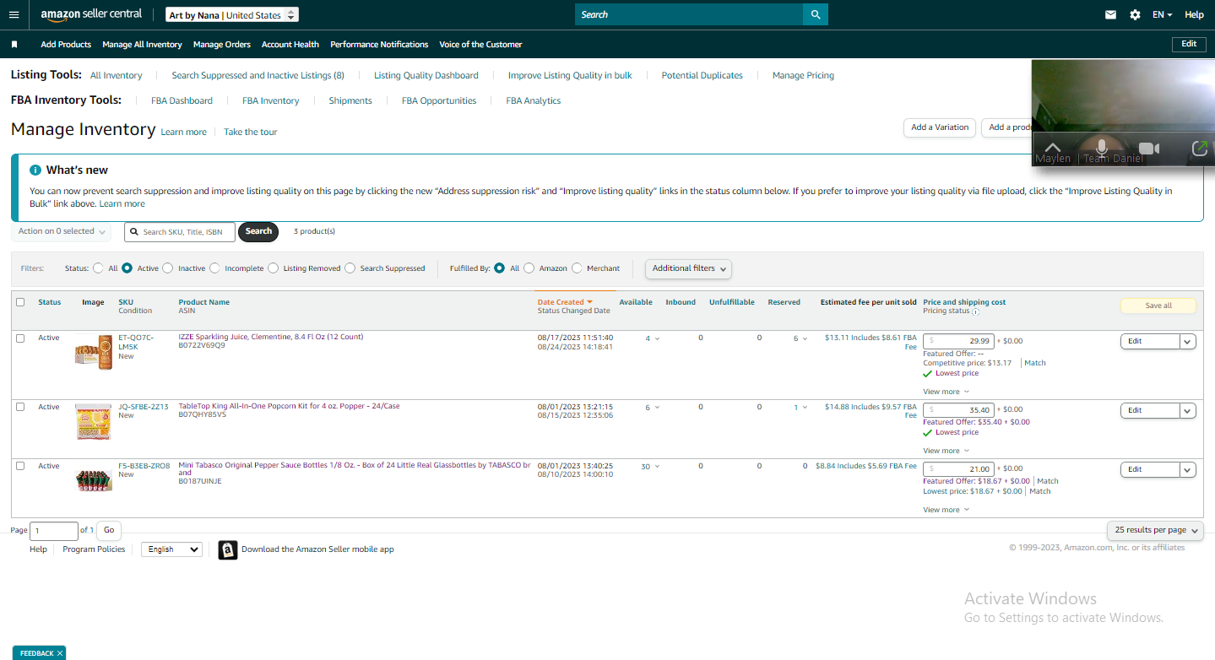Open the mail messages icon

[1111, 14]
